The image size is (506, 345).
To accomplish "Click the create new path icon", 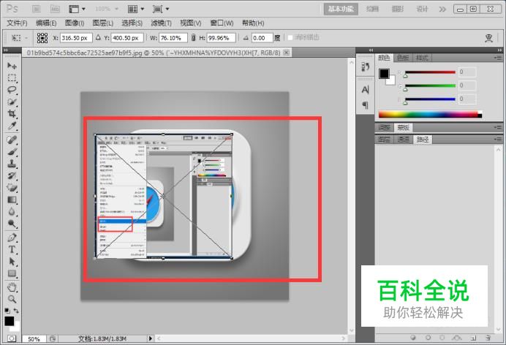I will click(473, 338).
